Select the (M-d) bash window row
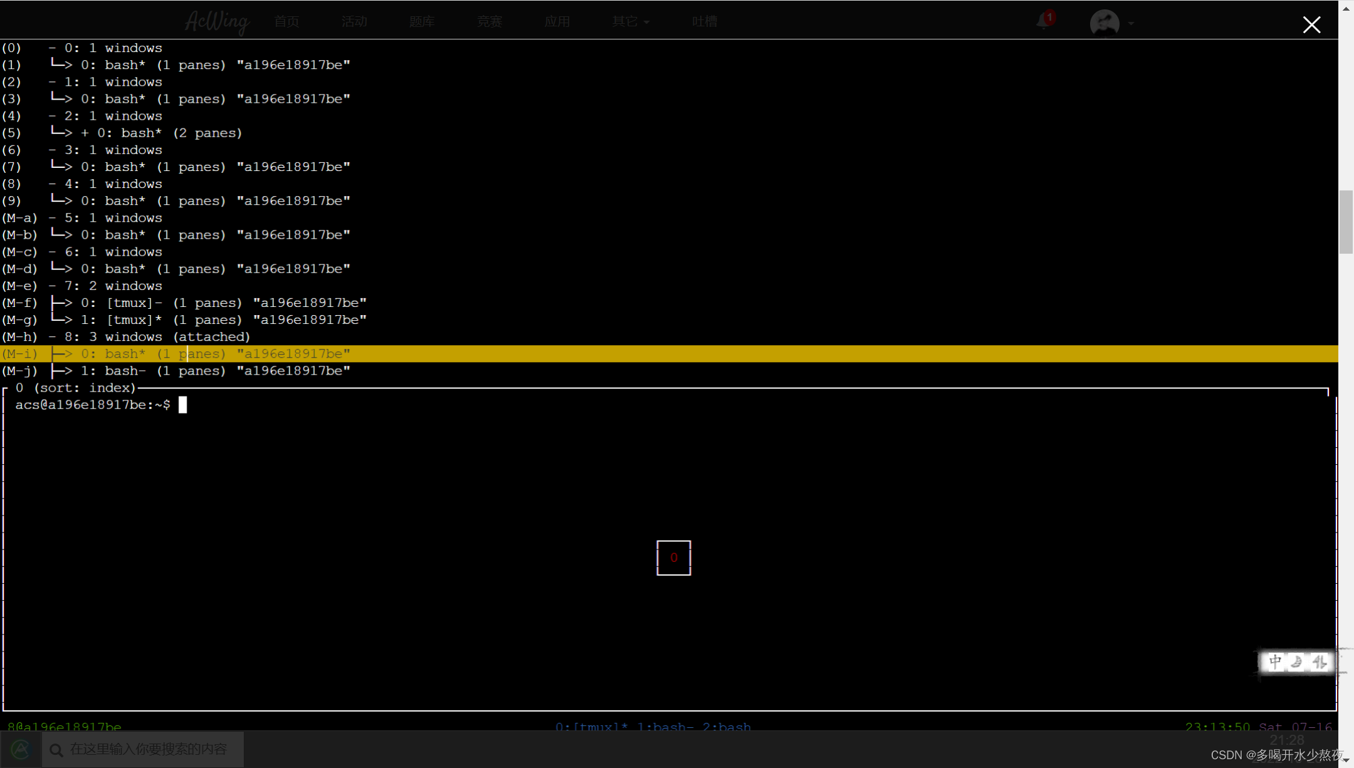 click(669, 269)
